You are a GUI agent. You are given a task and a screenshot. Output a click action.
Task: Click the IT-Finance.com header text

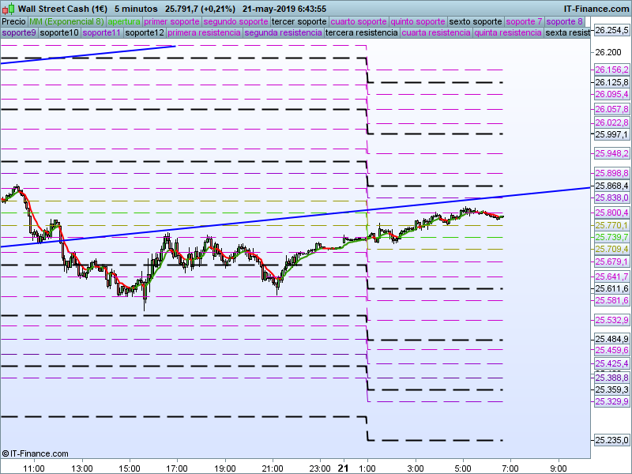pyautogui.click(x=596, y=9)
